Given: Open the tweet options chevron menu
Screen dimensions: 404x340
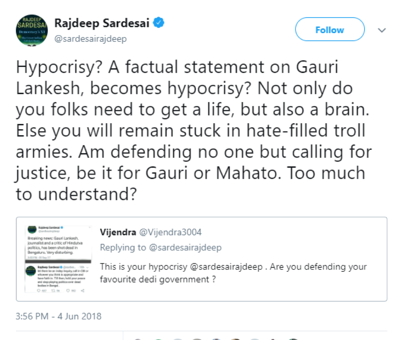Looking at the screenshot, I should coord(381,30).
